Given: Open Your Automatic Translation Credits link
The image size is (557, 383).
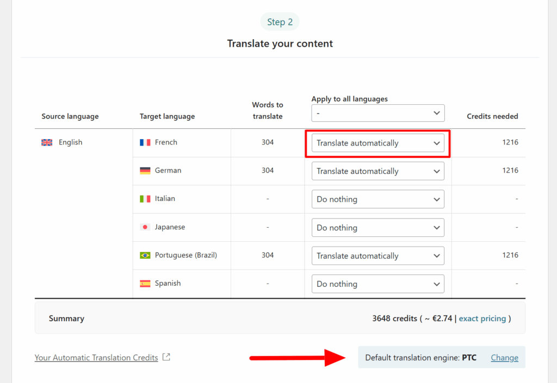Looking at the screenshot, I should 96,357.
